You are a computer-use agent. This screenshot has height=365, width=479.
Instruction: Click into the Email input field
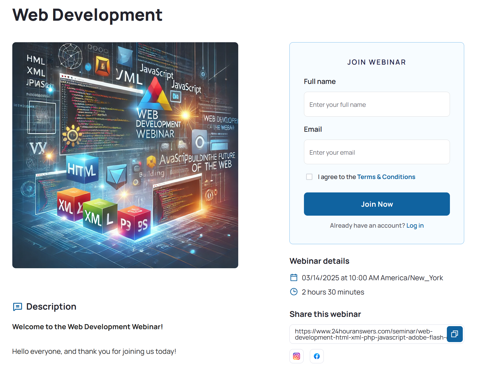376,152
